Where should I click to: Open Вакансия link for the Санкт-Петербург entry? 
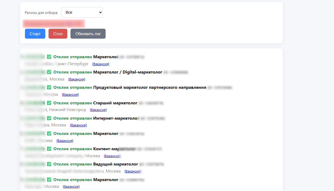tap(101, 64)
